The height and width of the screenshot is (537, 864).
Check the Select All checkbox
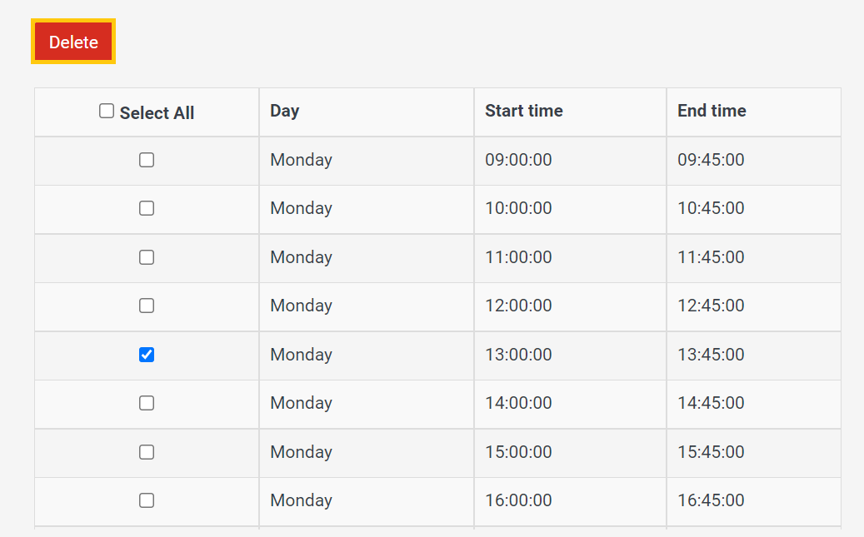(107, 111)
